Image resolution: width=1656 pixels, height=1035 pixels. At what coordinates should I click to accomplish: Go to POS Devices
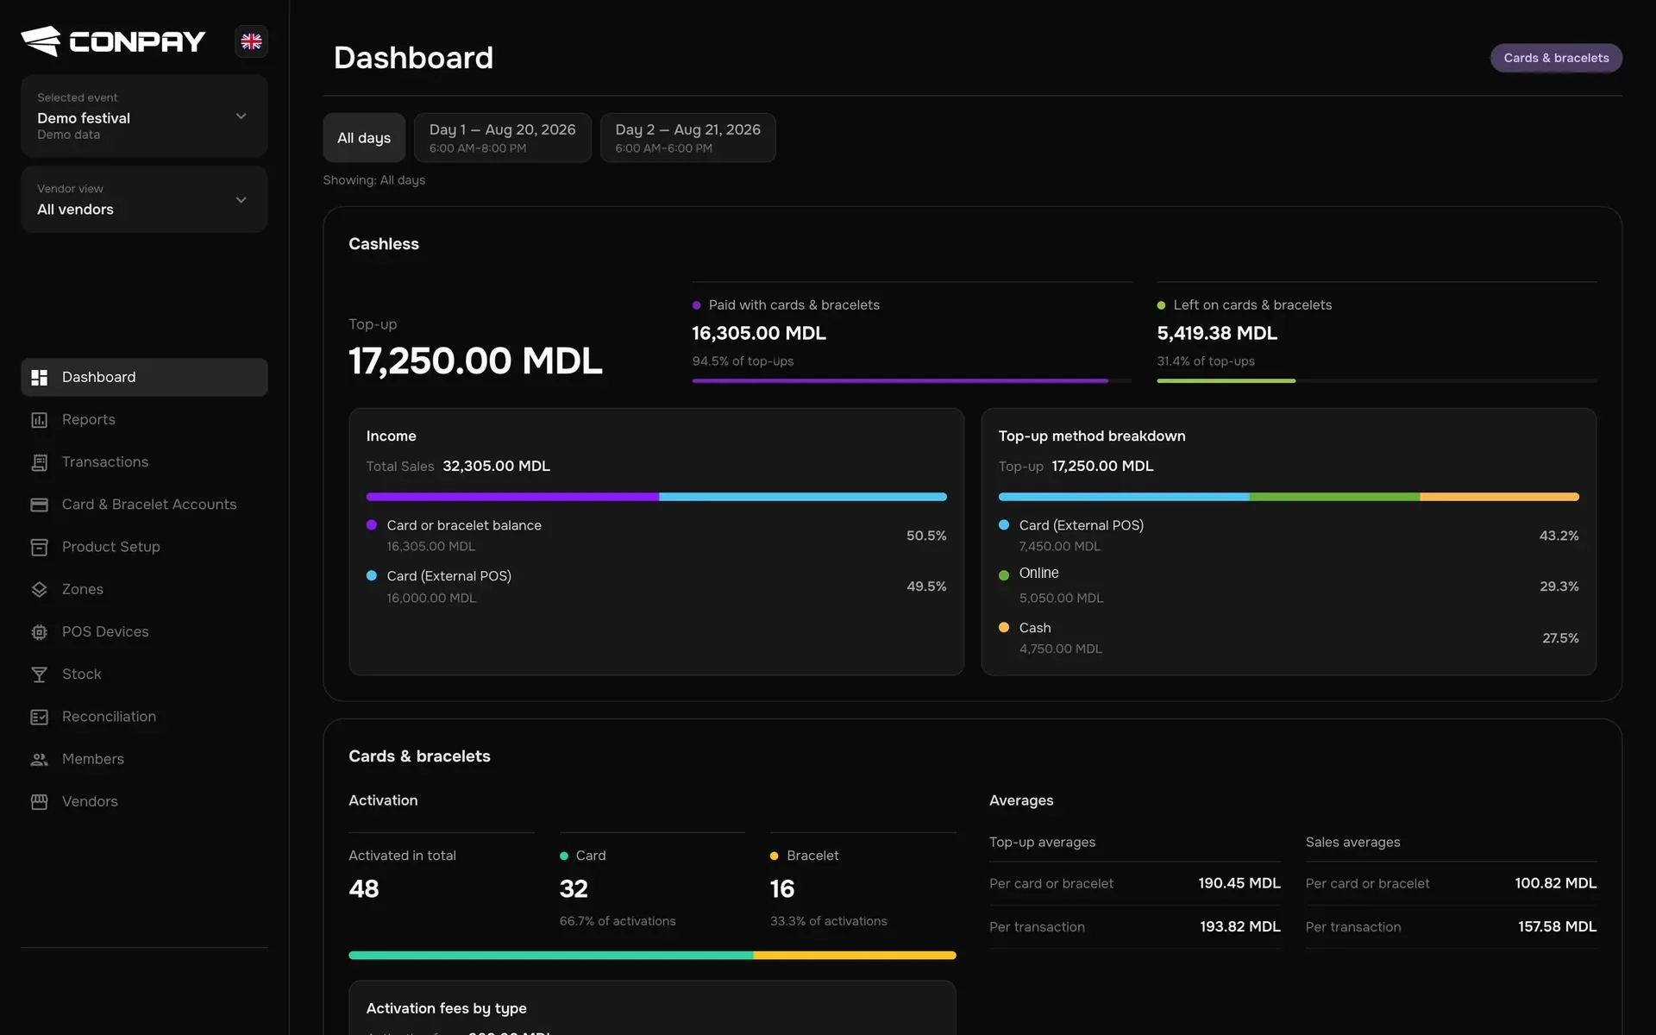[144, 631]
